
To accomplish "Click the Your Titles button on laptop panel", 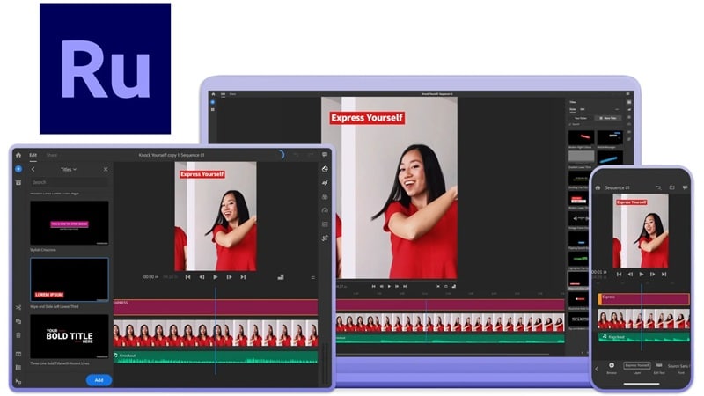I will (x=581, y=118).
